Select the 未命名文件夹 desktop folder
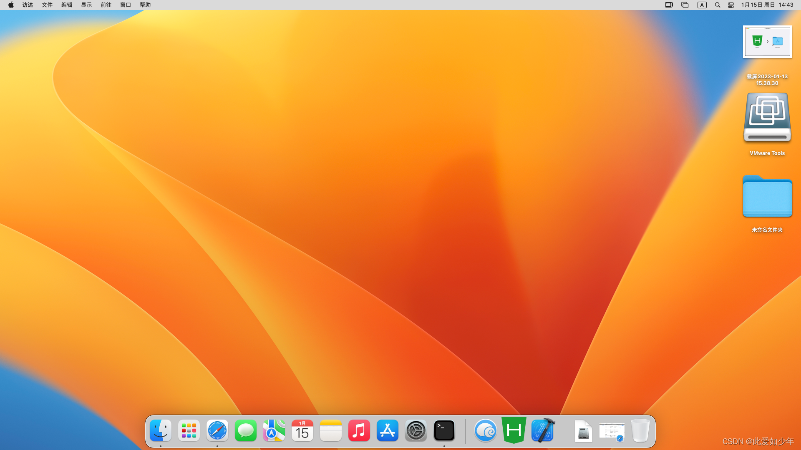This screenshot has height=450, width=801. [767, 197]
